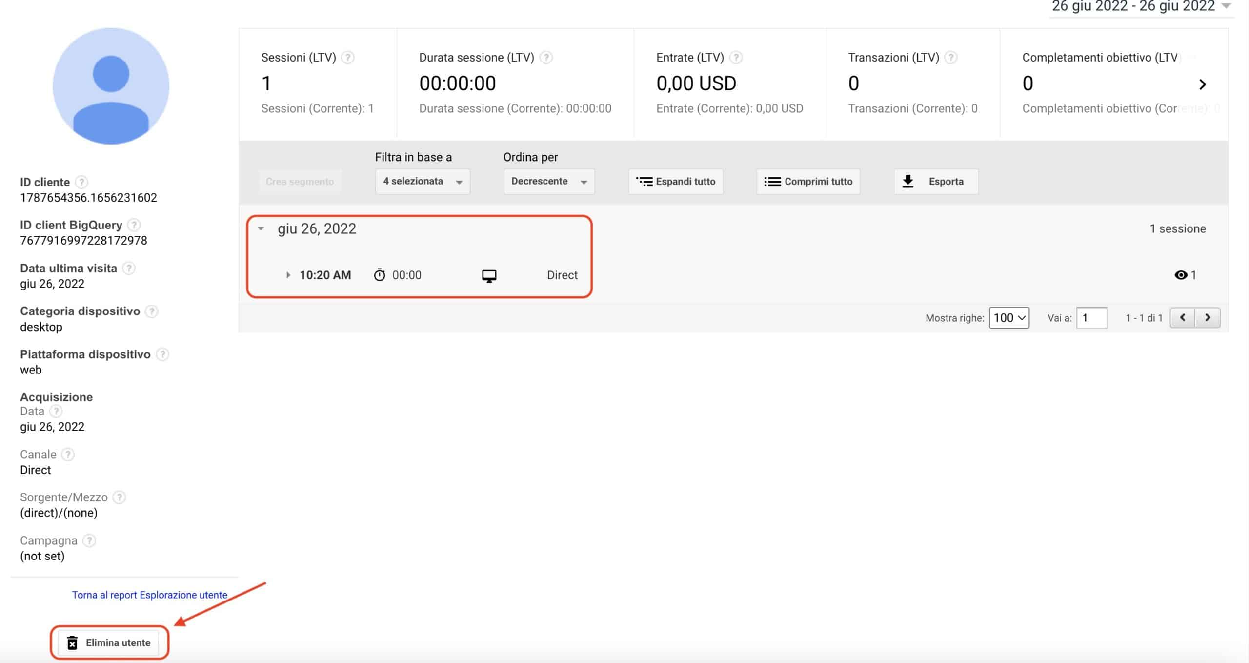Open help tooltip next to ID cliente

[81, 181]
